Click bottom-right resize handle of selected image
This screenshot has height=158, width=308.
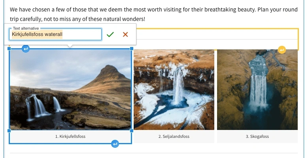click(x=132, y=130)
